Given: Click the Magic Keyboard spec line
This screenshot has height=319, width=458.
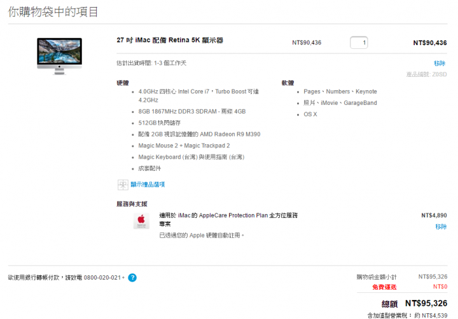Looking at the screenshot, I should (x=191, y=157).
